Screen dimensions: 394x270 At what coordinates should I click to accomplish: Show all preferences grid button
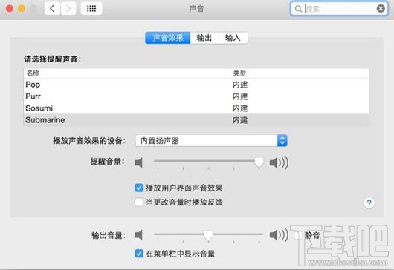tap(91, 9)
